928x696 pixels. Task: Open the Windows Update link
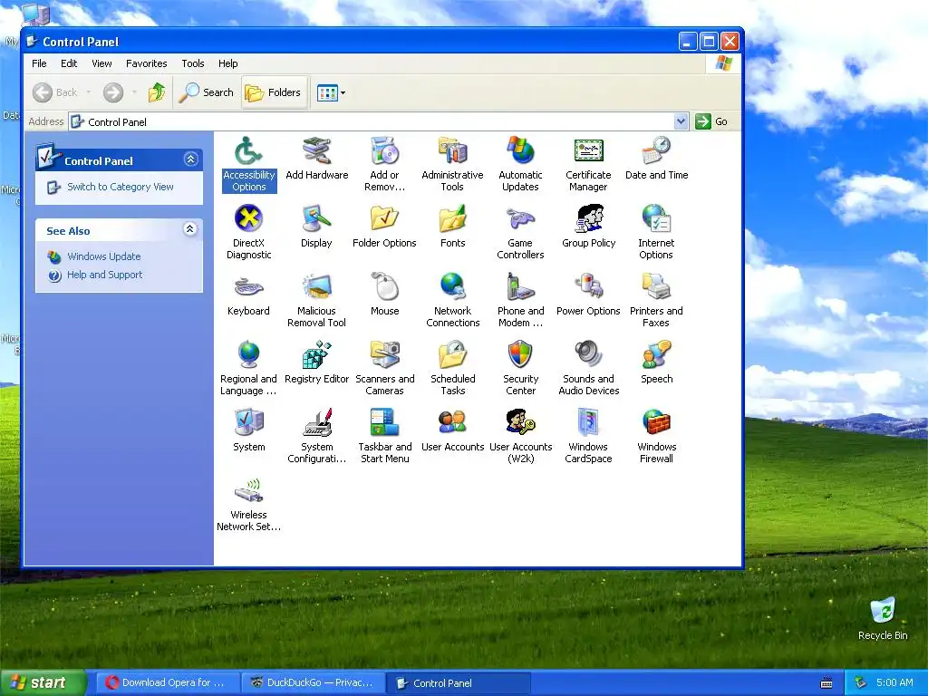[x=103, y=256]
